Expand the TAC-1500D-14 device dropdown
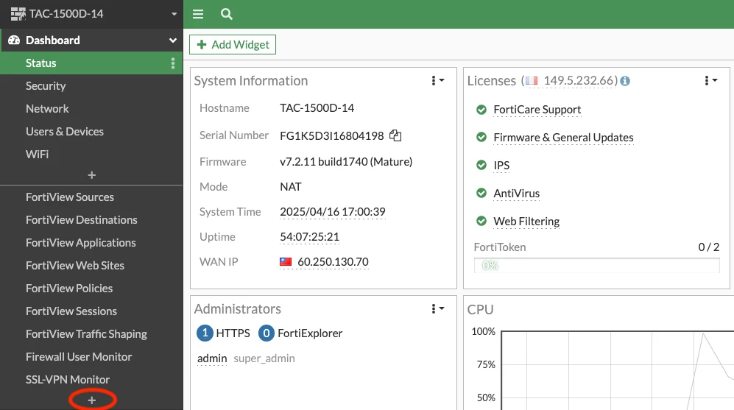Viewport: 734px width, 410px height. point(174,14)
